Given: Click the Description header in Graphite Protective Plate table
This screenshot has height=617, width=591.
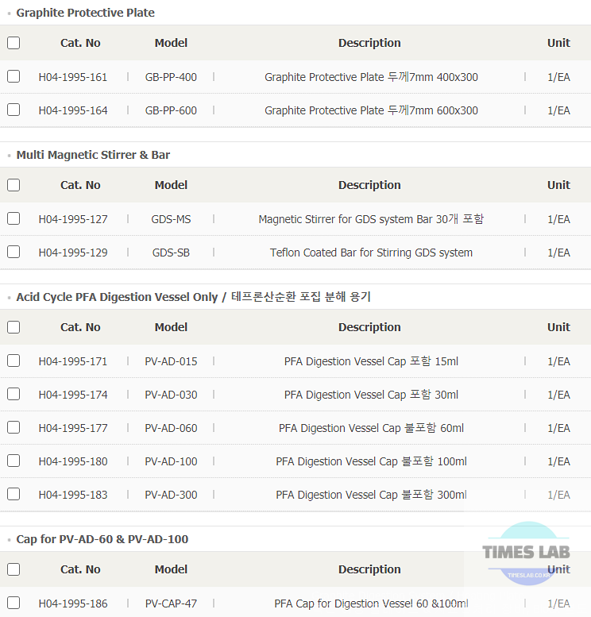Looking at the screenshot, I should point(369,43).
